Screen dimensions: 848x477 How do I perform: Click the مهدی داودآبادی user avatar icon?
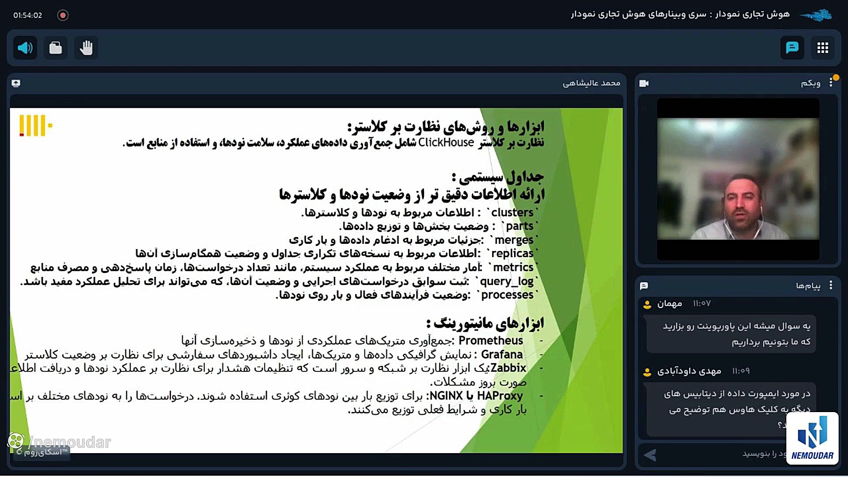647,372
